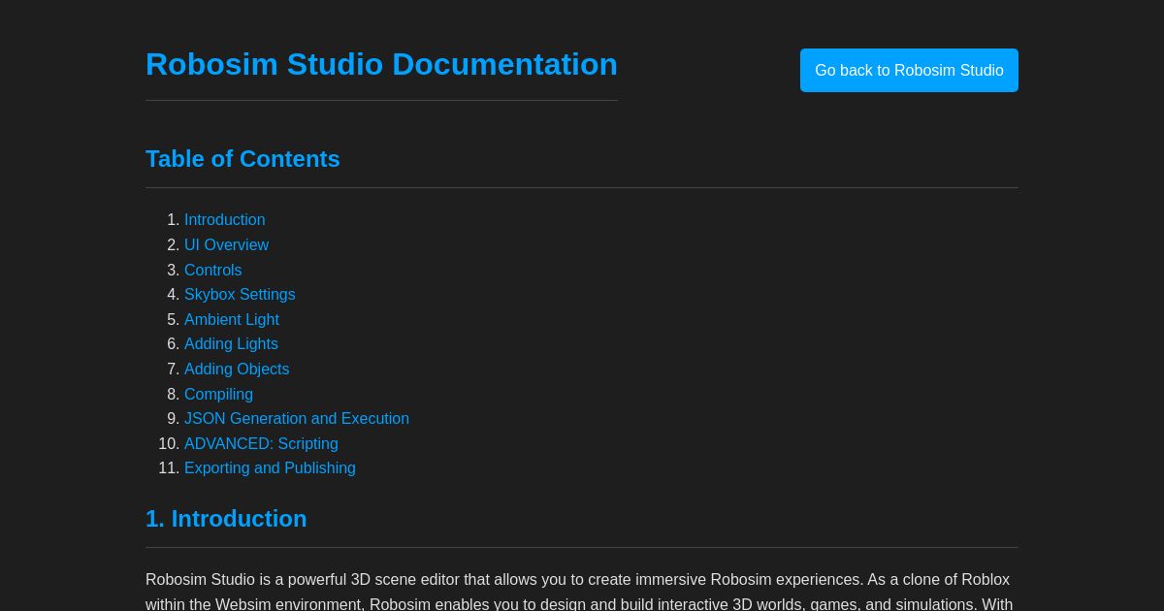Screen dimensions: 1164x611
Task: Click the divider under the page title
Action: (x=381, y=100)
